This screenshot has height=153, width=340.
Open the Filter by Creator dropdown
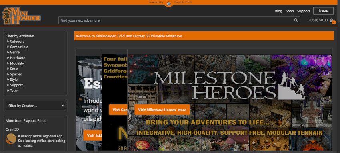point(35,106)
